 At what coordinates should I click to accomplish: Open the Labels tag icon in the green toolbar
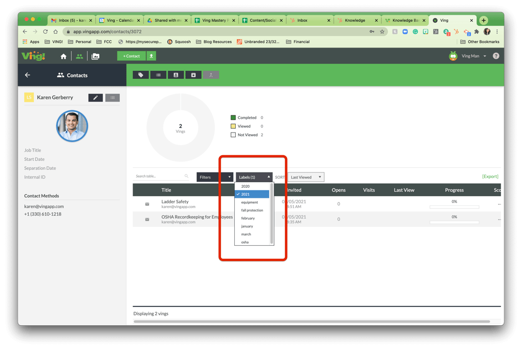141,74
